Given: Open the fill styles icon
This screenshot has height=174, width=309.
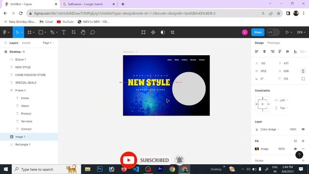Looking at the screenshot, I should pyautogui.click(x=295, y=141).
